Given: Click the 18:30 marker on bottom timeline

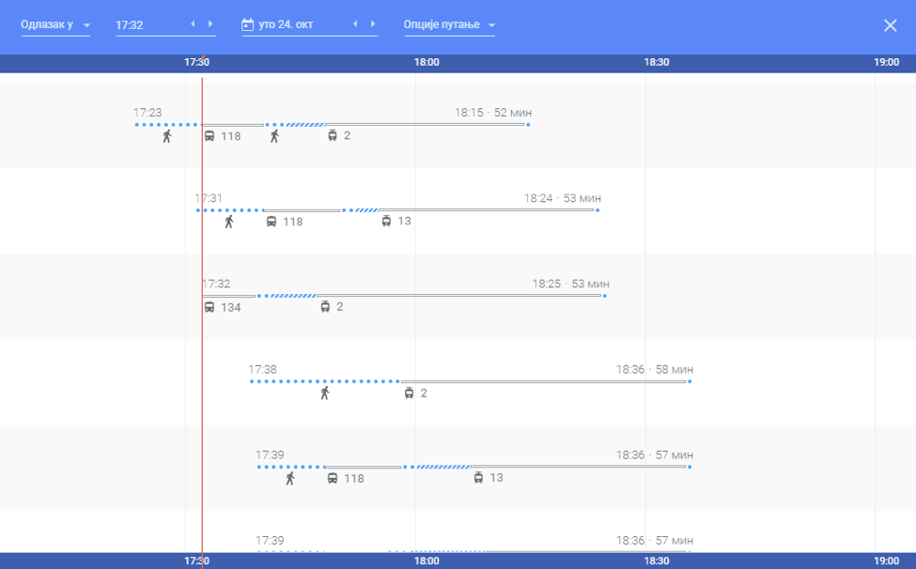Looking at the screenshot, I should (657, 561).
